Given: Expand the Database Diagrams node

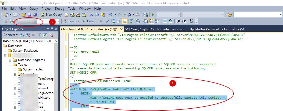Looking at the screenshot, I should tap(10, 60).
